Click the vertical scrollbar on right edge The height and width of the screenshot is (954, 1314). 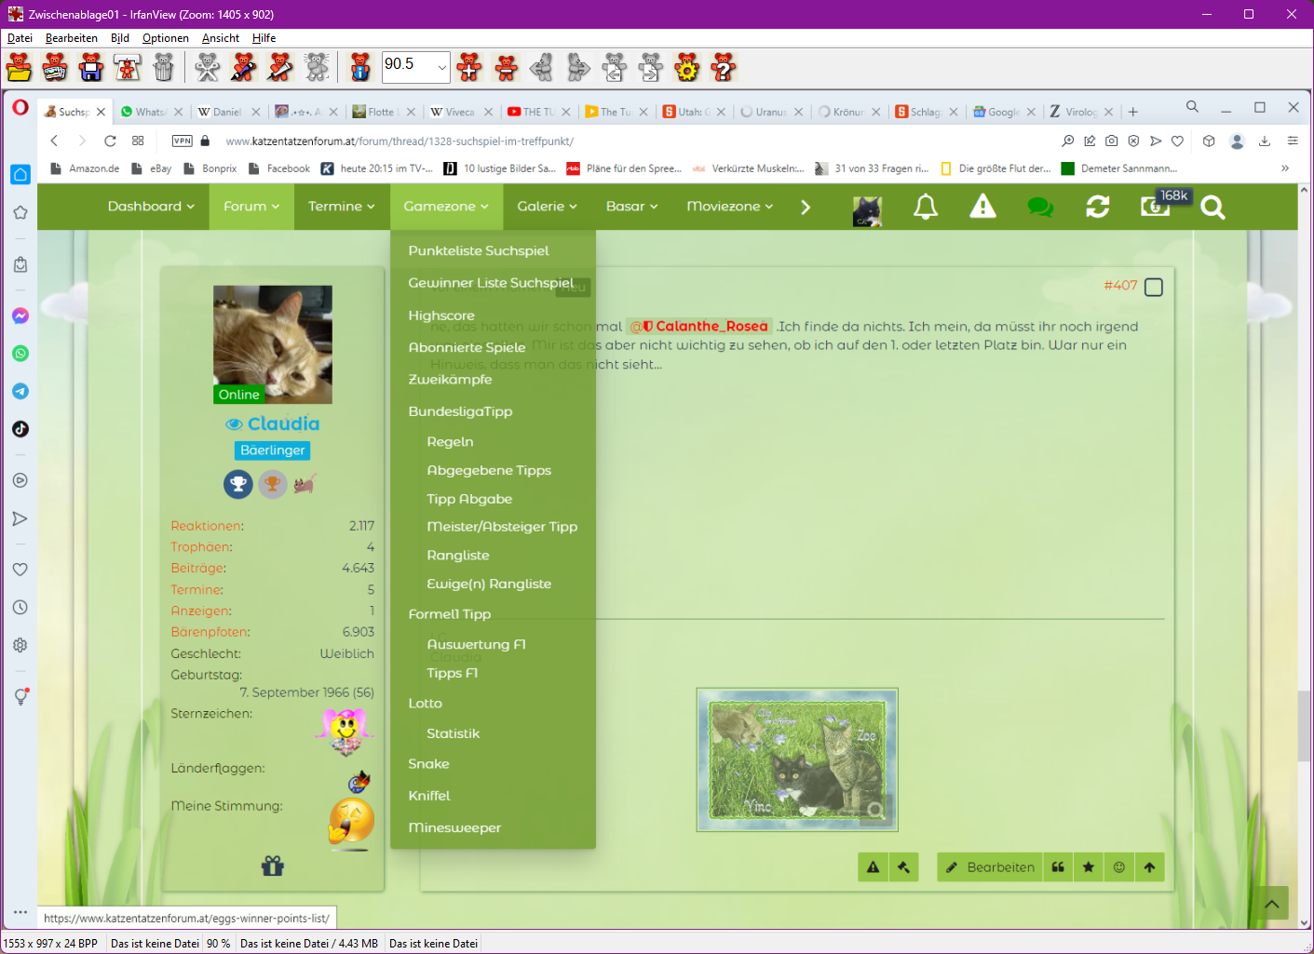point(1304,558)
